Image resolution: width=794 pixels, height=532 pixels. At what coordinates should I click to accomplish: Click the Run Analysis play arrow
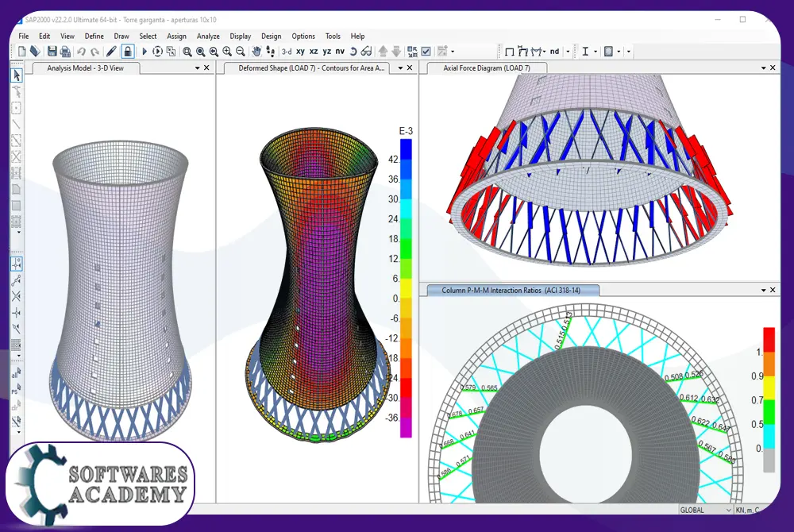145,51
